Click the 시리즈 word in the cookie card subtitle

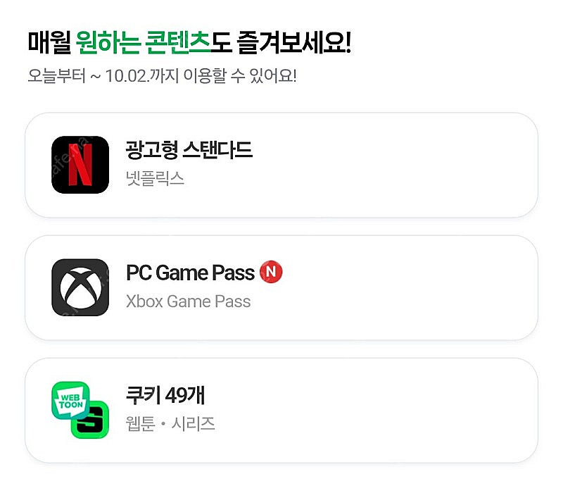193,424
